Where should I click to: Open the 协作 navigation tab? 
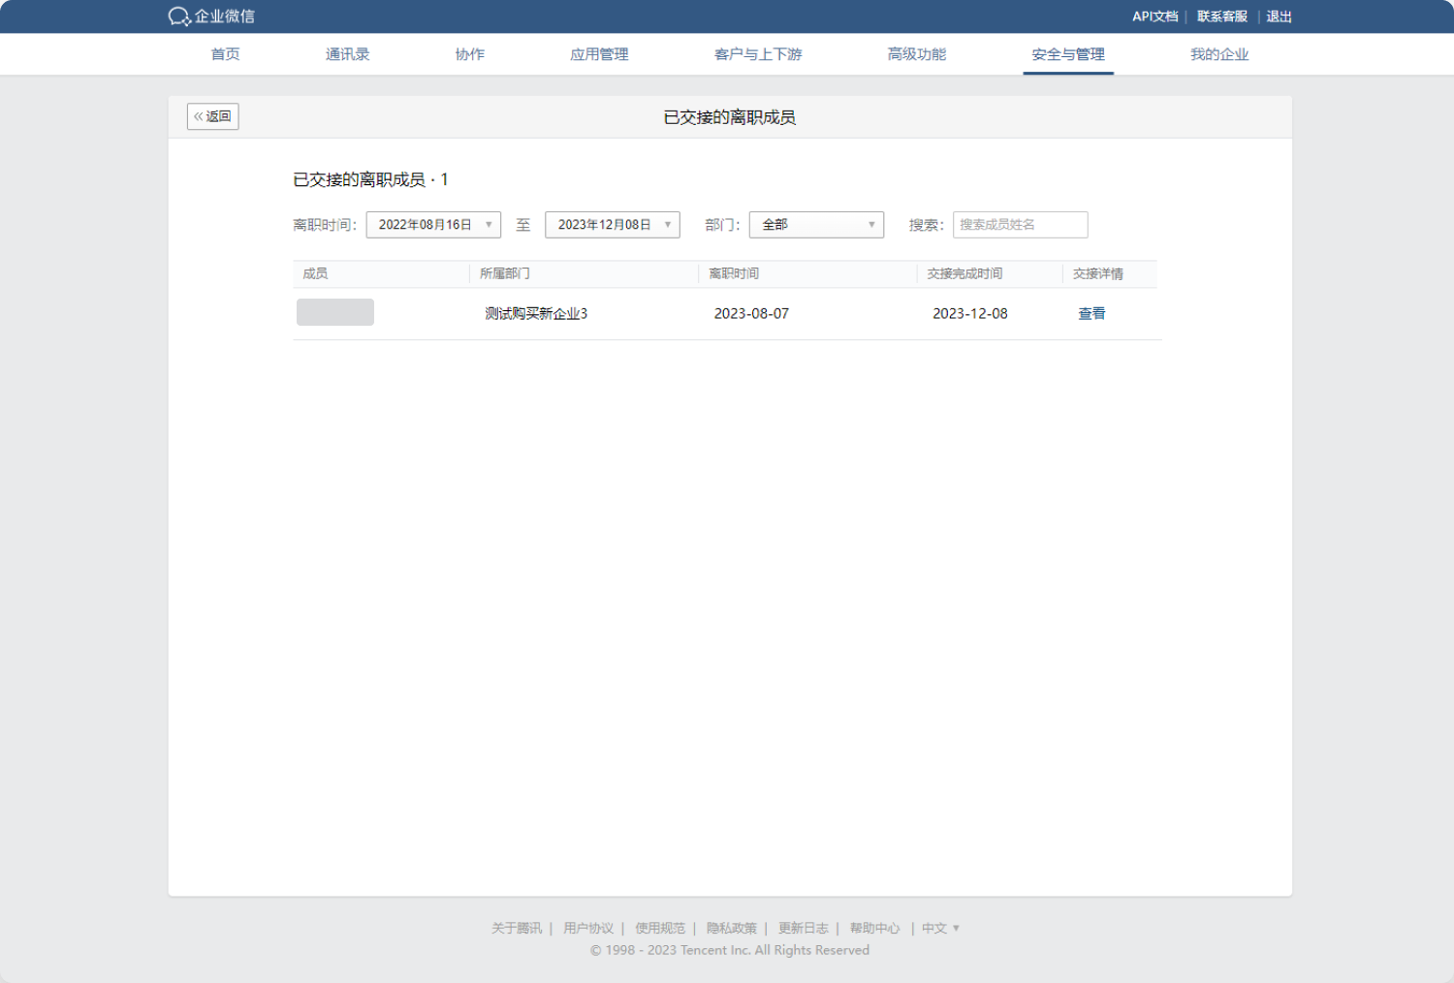click(x=469, y=54)
